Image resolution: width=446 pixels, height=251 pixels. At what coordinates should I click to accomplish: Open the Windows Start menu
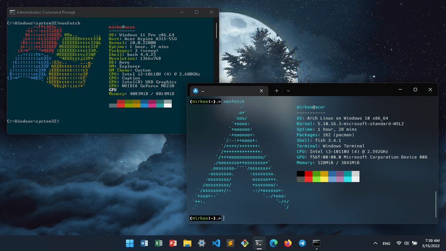(130, 243)
